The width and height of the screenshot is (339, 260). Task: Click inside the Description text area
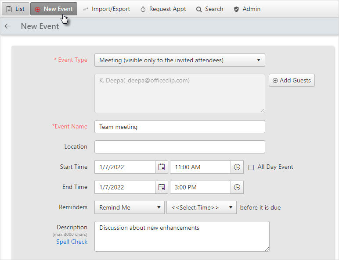tap(182, 236)
